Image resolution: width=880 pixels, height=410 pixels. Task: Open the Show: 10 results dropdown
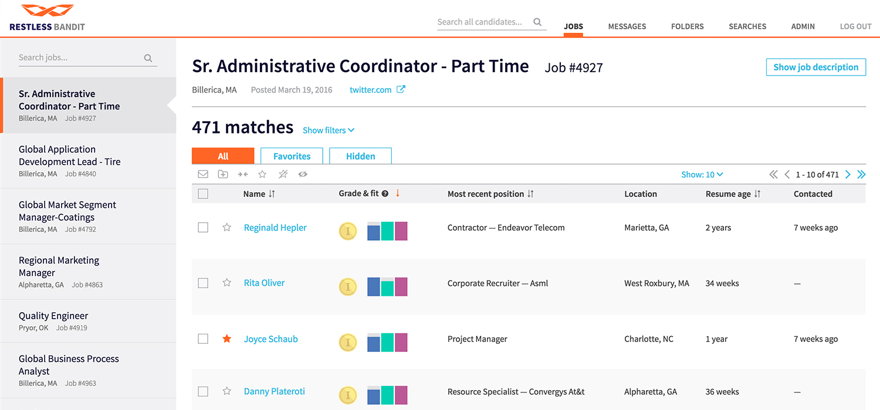click(x=702, y=175)
